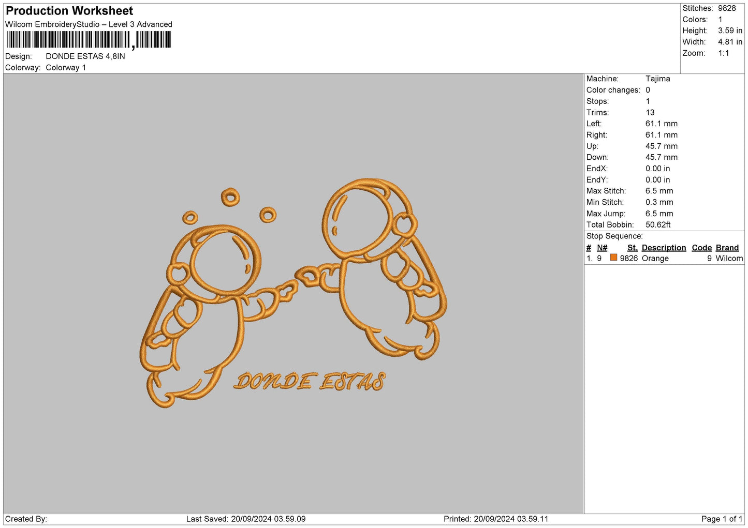Click the Page 1 of 1 indicator
Image resolution: width=748 pixels, height=528 pixels.
pyautogui.click(x=722, y=519)
